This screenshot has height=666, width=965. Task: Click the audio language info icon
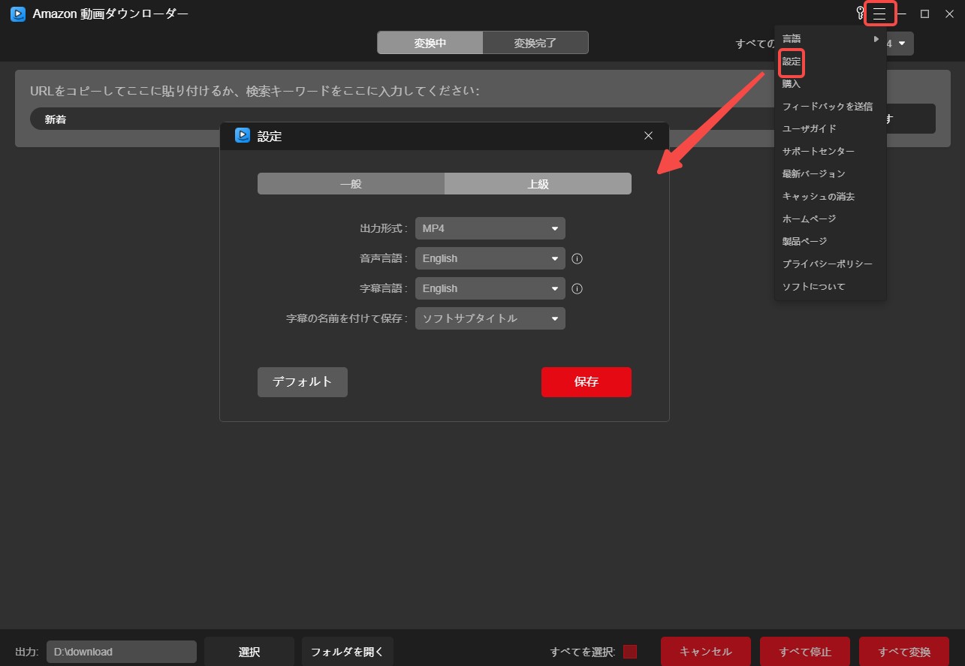(x=577, y=258)
